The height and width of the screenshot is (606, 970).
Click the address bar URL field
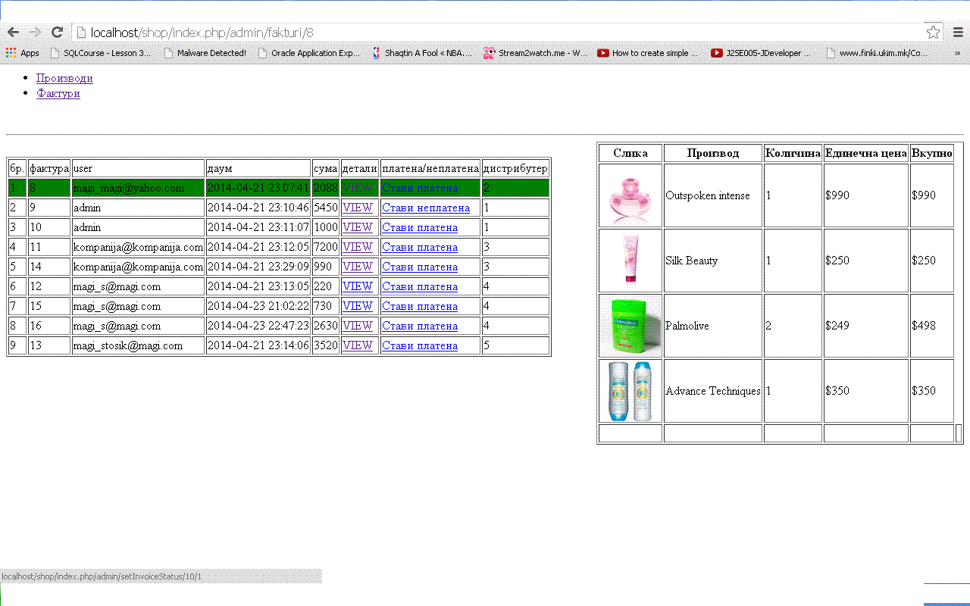493,32
